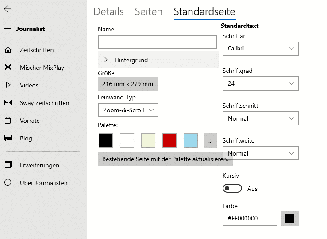Expand the Hintergrund section
This screenshot has height=239, width=327.
pyautogui.click(x=158, y=60)
